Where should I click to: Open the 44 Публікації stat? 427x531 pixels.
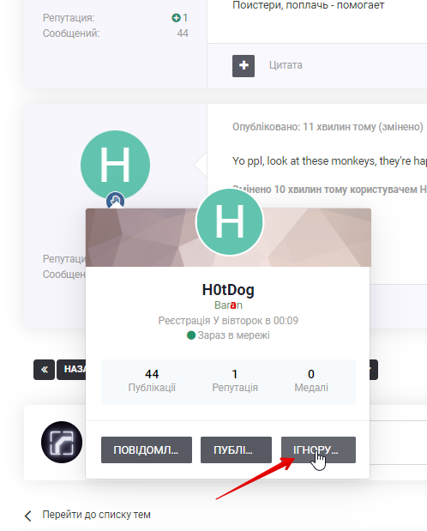click(152, 381)
